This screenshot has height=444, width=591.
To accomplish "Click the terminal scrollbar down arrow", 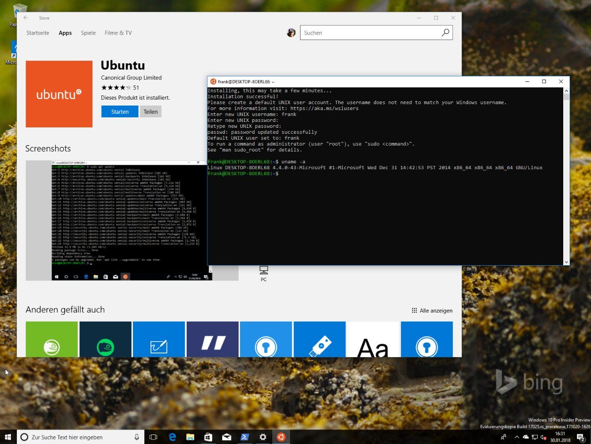I will point(566,262).
